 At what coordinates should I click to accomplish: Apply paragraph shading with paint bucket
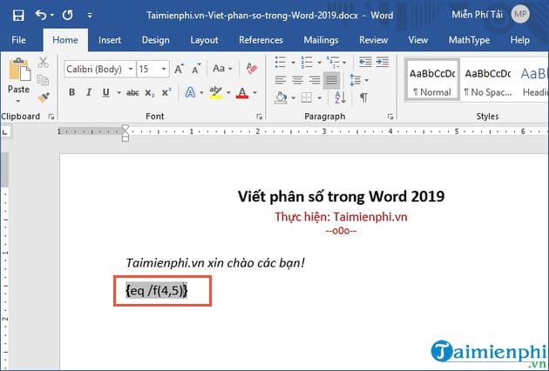(x=281, y=98)
